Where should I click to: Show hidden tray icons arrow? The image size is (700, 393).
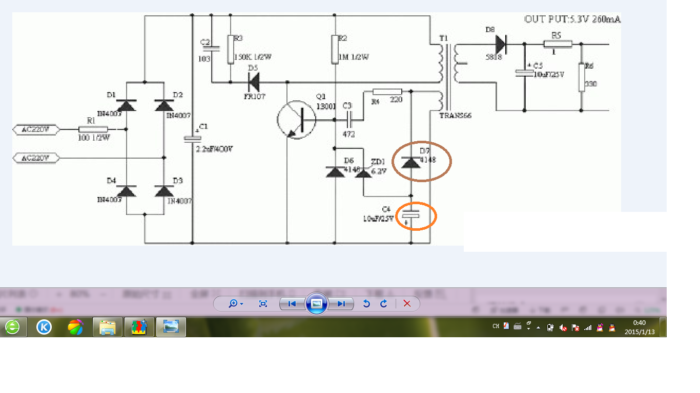[x=538, y=327]
